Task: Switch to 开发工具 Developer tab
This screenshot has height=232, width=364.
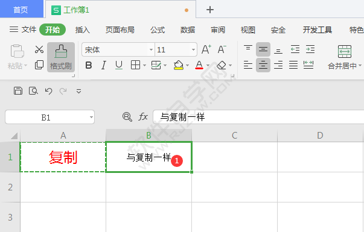Action: coord(318,30)
